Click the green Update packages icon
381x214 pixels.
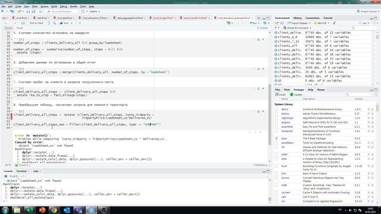tap(292, 95)
